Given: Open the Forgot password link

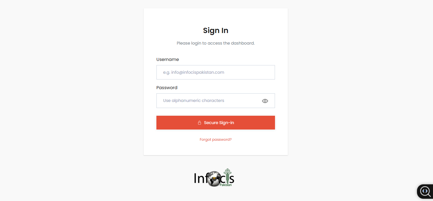Looking at the screenshot, I should click(215, 139).
